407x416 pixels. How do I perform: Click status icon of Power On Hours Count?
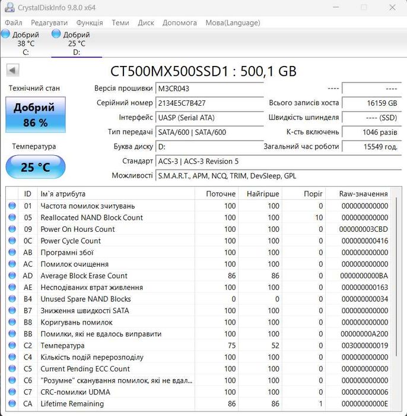tap(12, 229)
